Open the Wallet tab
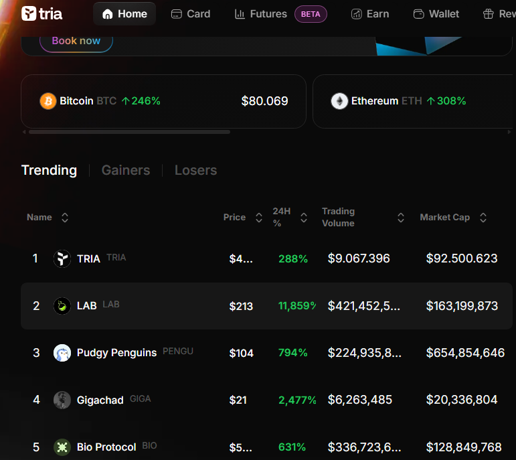Image resolution: width=516 pixels, height=460 pixels. pos(436,14)
